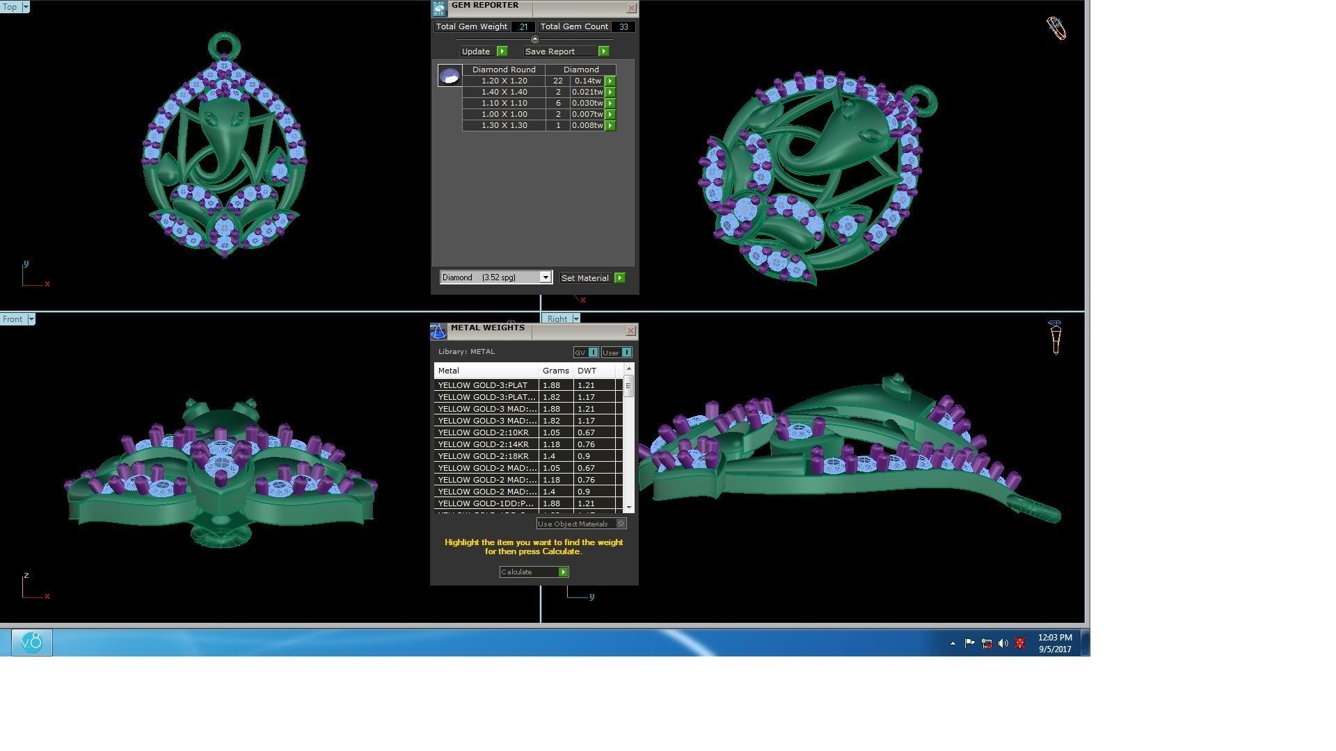Select the YELLOW GOLD-3:PLAT metal row
The image size is (1336, 751).
click(528, 385)
